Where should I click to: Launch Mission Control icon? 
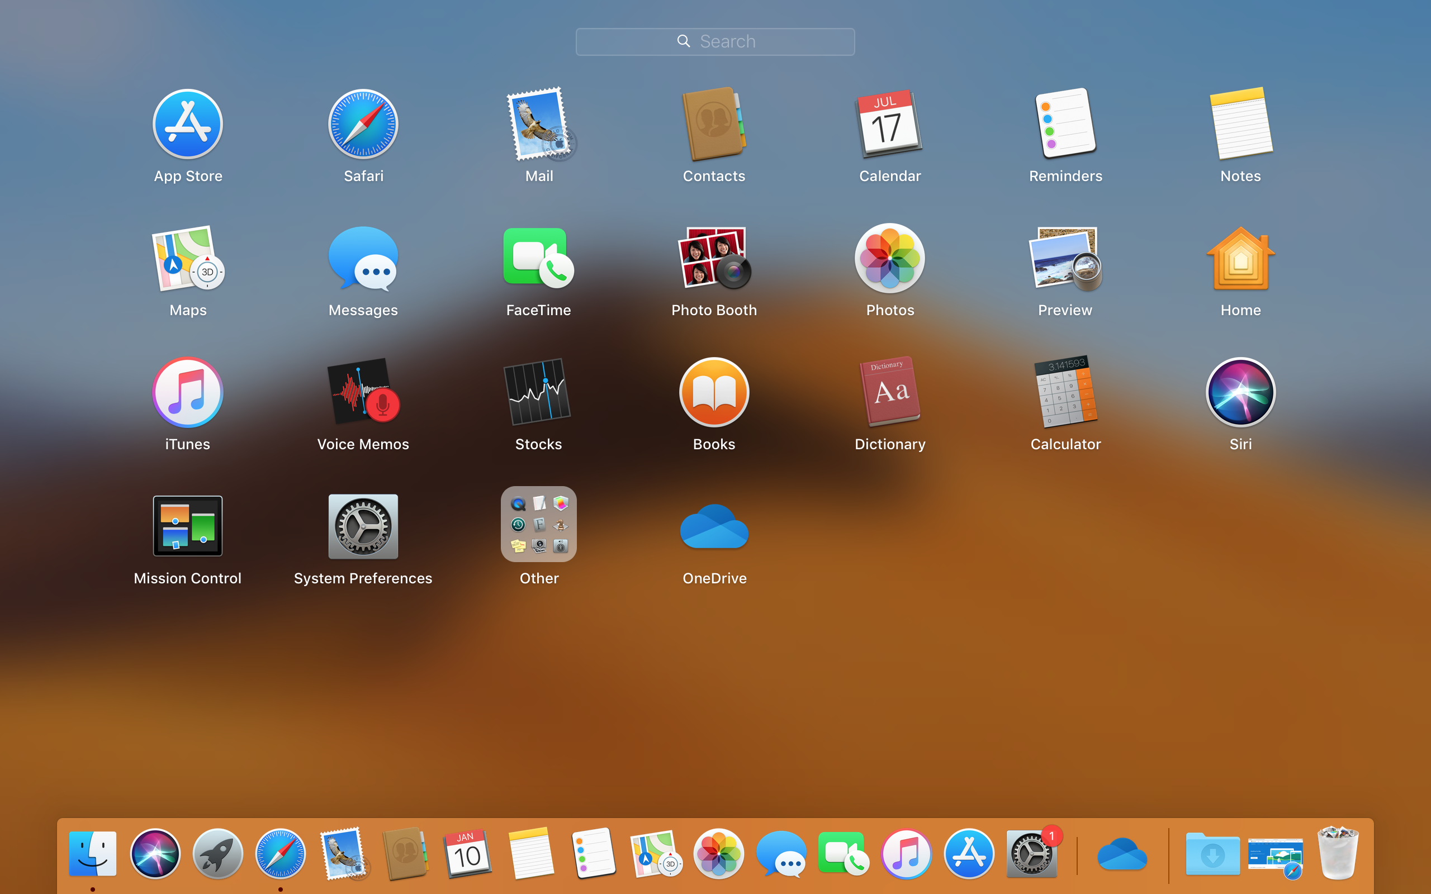coord(187,526)
